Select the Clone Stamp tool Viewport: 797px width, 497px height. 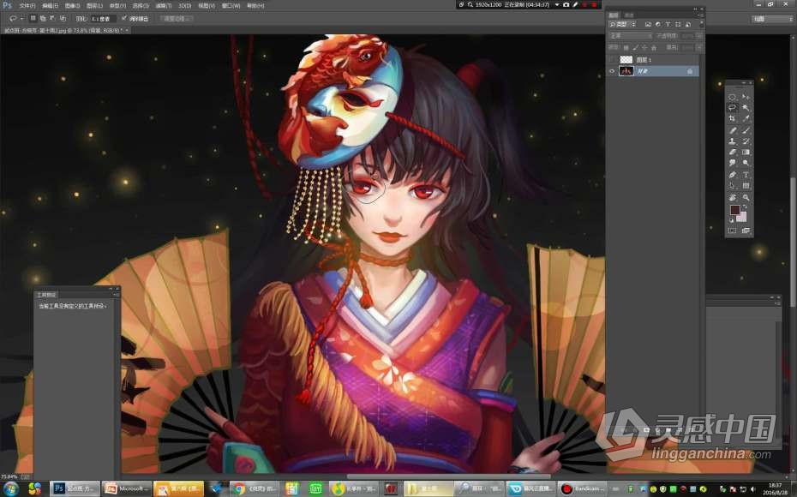(733, 141)
